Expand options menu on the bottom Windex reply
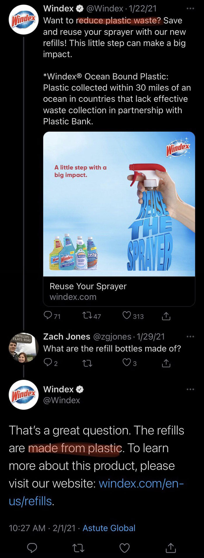The height and width of the screenshot is (558, 204). coord(190,389)
